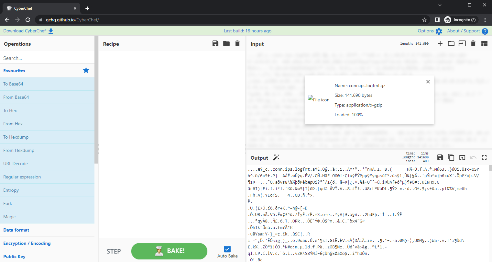Copy raw output to clipboard
The image size is (492, 262).
tap(451, 157)
